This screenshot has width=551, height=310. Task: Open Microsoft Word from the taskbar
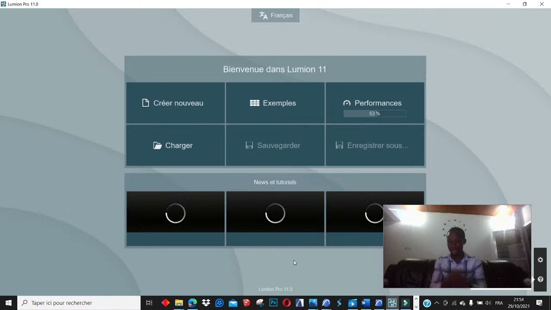pos(365,303)
